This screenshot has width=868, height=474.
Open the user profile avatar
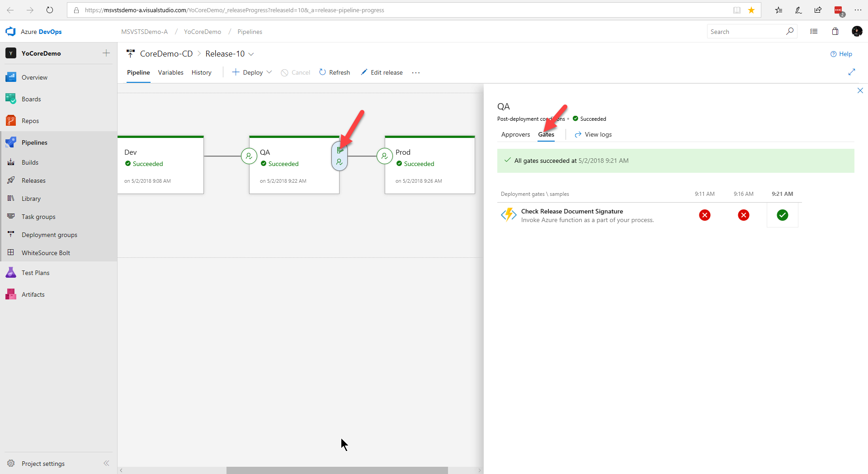click(x=857, y=31)
